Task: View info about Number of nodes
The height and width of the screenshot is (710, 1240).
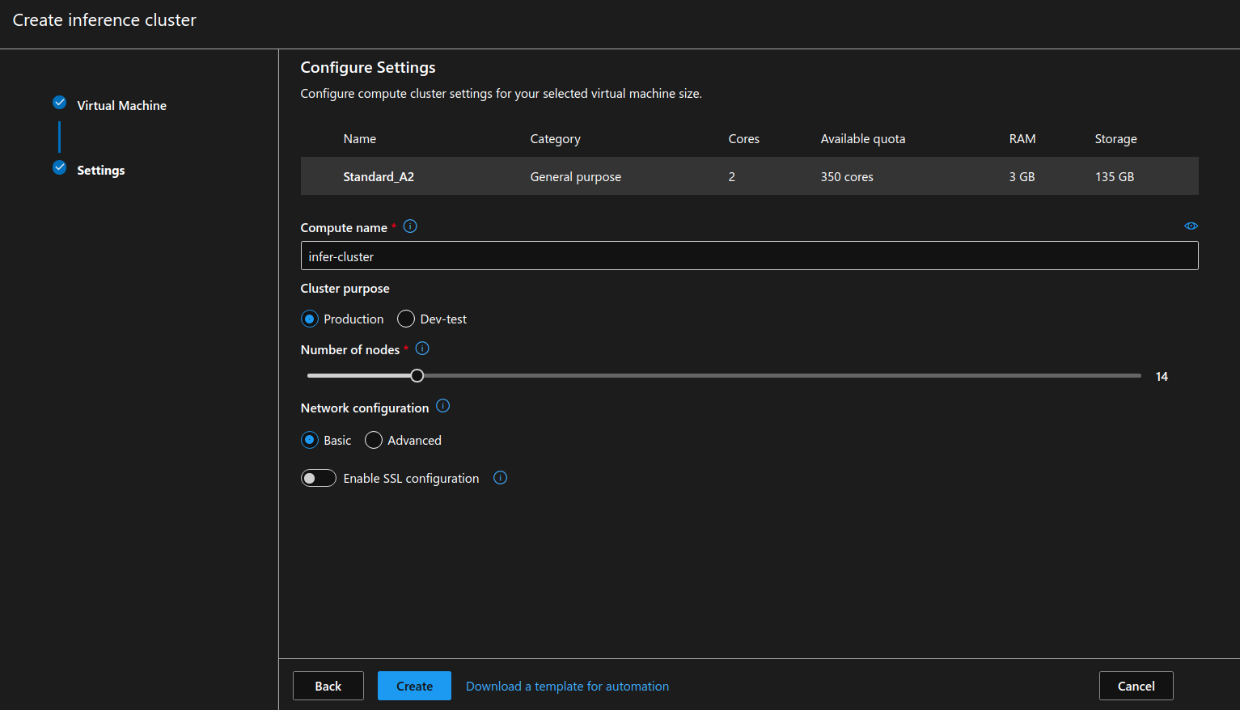Action: pos(421,348)
